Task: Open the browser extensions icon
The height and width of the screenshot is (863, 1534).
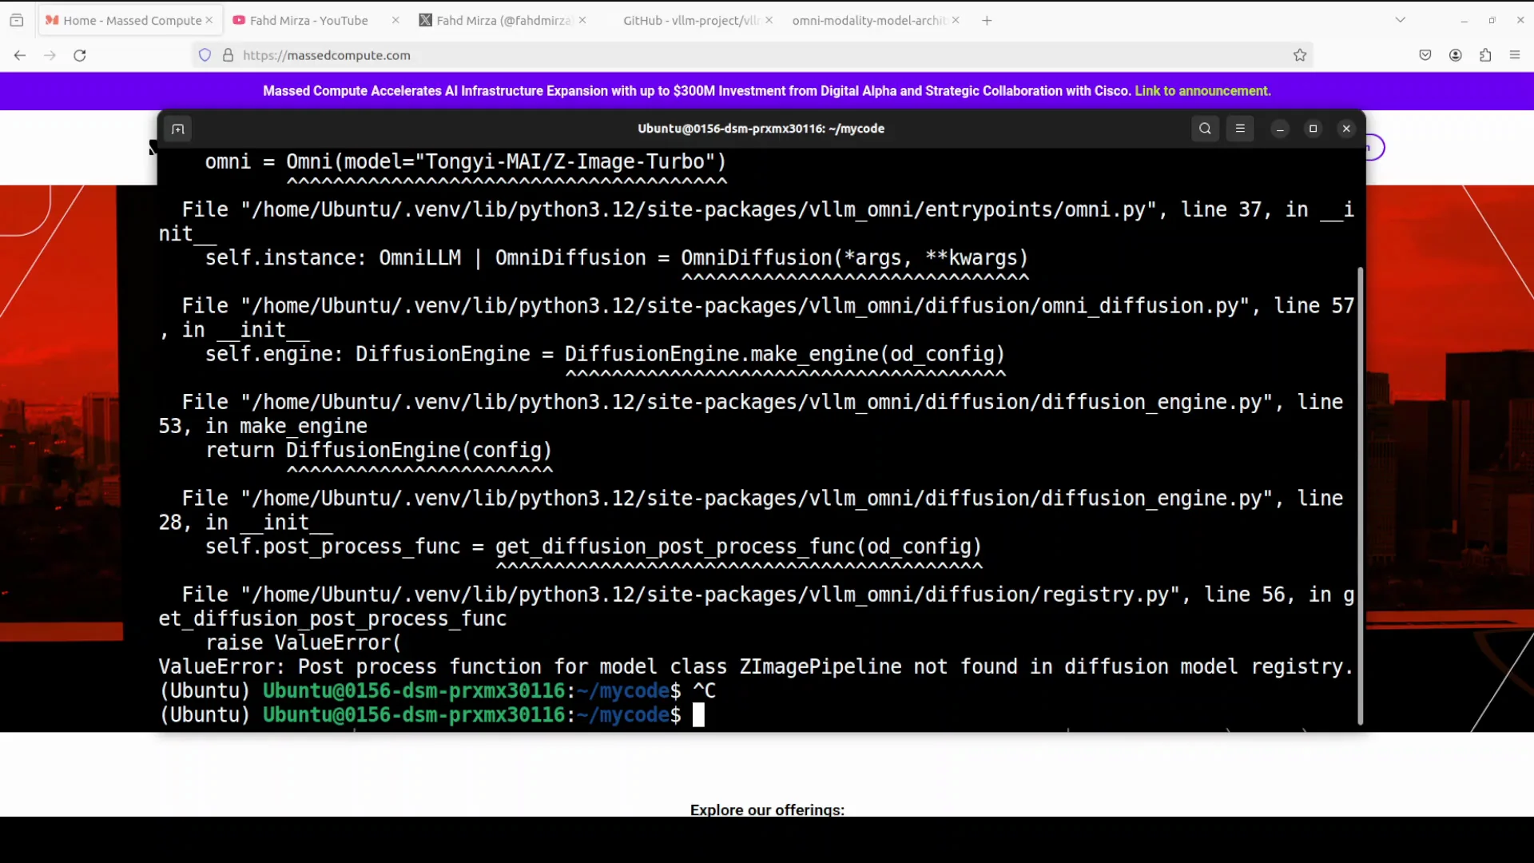Action: coord(1485,55)
